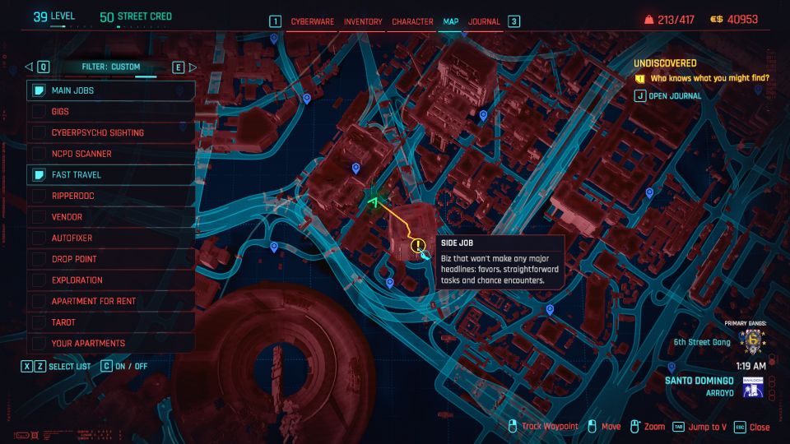Click the 40953 money value
790x444 pixels.
point(742,19)
